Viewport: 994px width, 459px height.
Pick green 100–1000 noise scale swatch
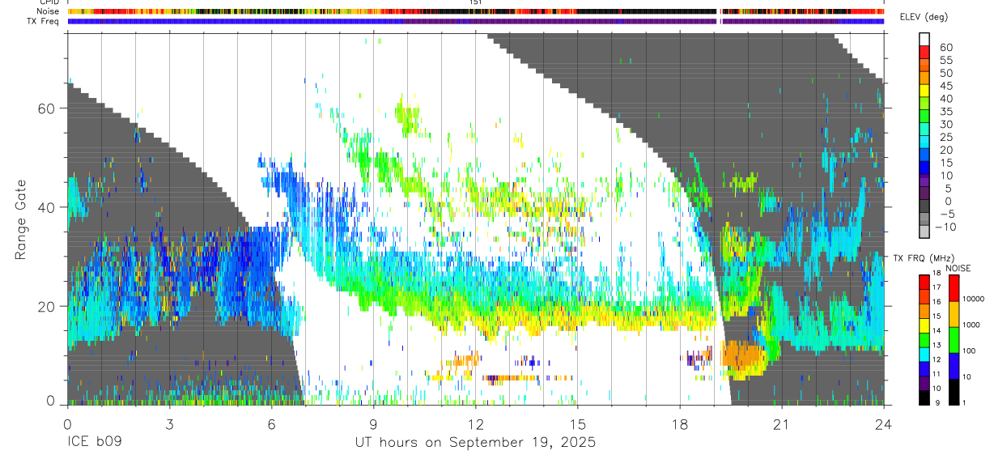(954, 339)
